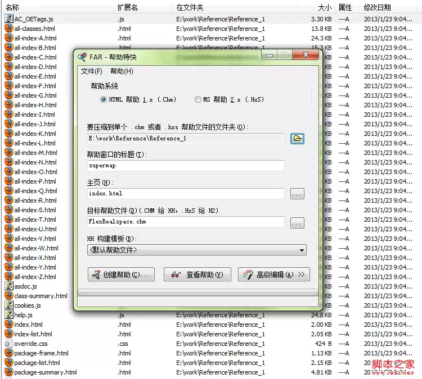422x379 pixels.
Task: Click the gear icon of override.css
Action: [x=9, y=343]
